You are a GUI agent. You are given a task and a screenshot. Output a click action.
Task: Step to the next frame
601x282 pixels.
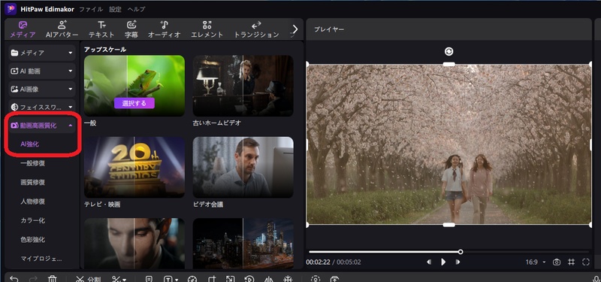click(x=458, y=262)
